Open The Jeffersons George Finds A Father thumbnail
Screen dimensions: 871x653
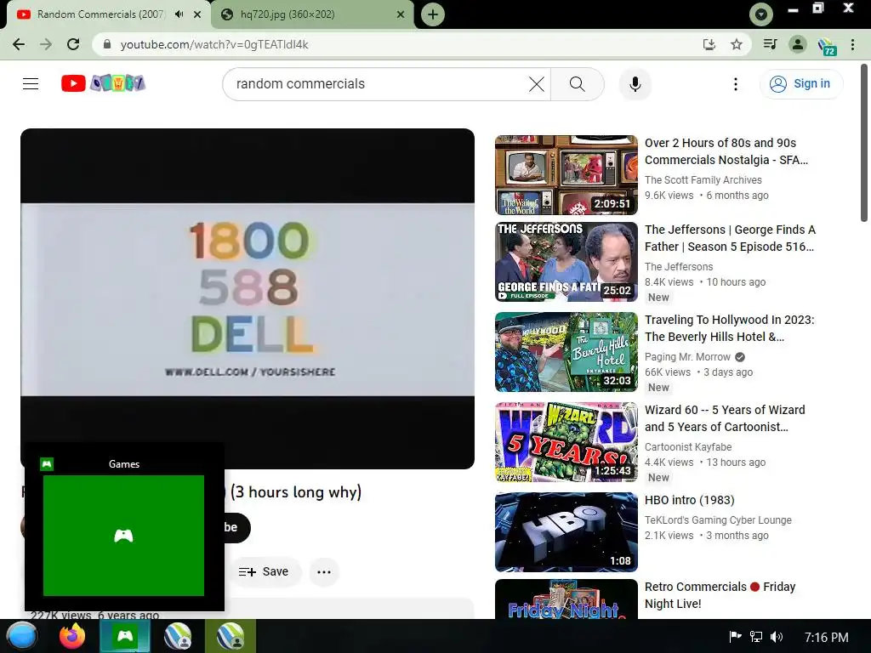pos(566,262)
